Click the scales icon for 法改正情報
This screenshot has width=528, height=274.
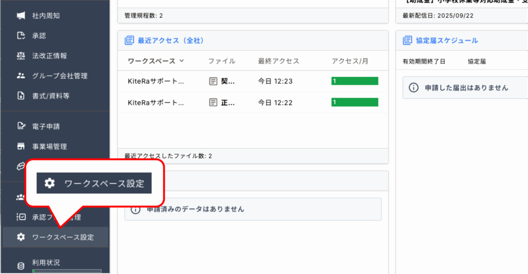click(21, 56)
